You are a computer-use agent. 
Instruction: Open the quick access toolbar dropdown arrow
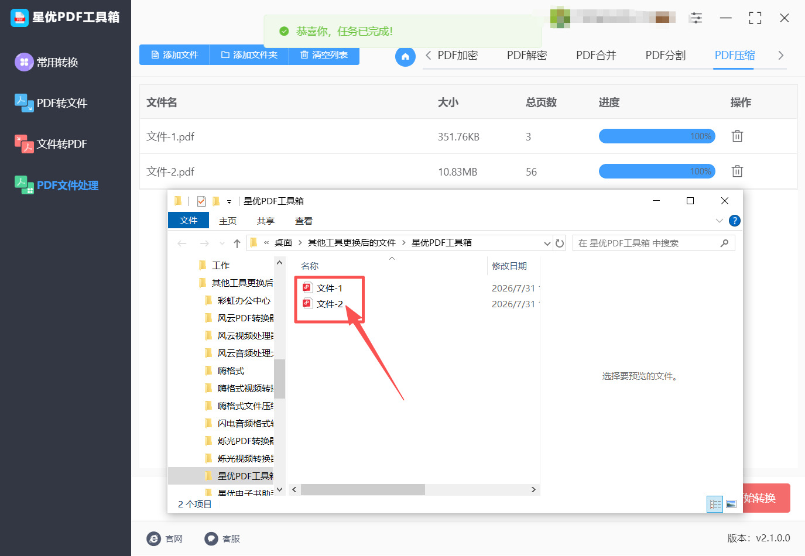pos(229,202)
